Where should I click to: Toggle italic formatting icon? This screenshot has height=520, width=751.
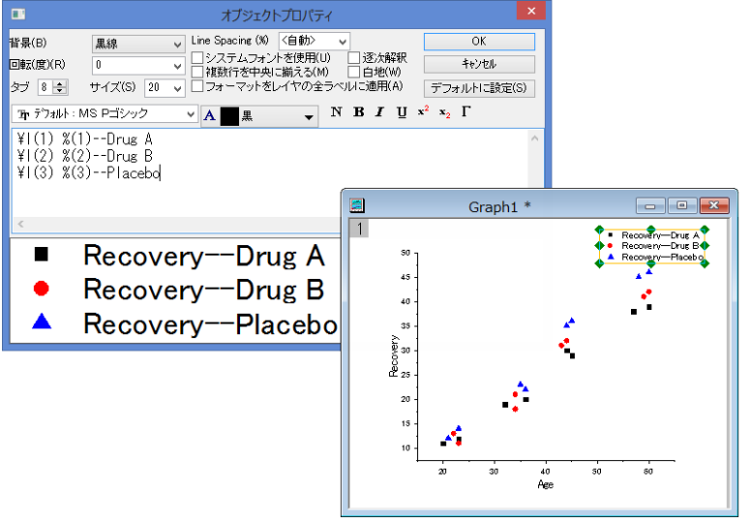coord(379,112)
